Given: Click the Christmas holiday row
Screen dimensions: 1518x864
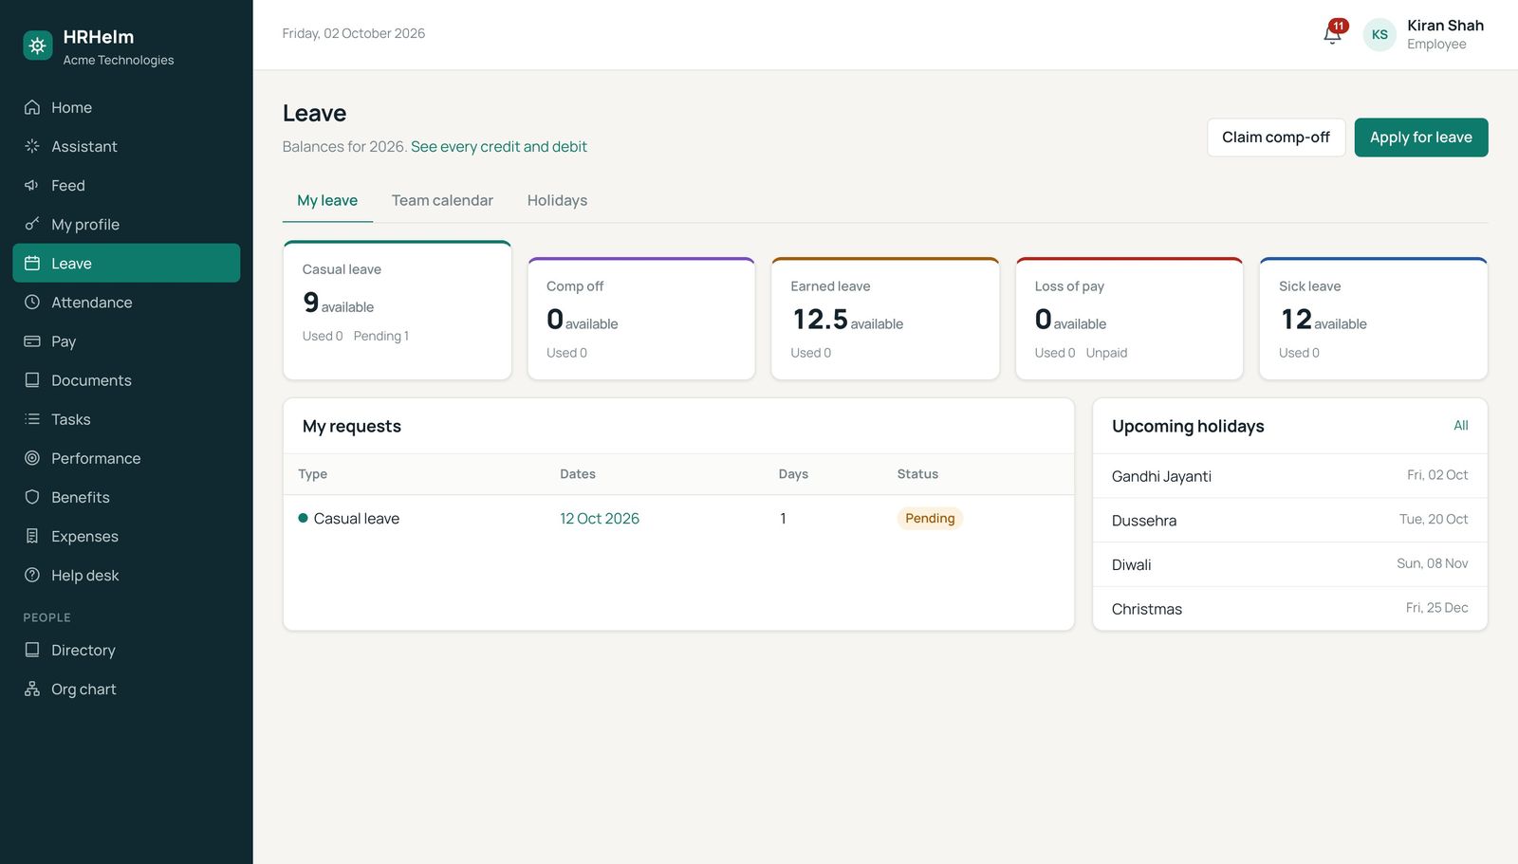Looking at the screenshot, I should tap(1289, 608).
